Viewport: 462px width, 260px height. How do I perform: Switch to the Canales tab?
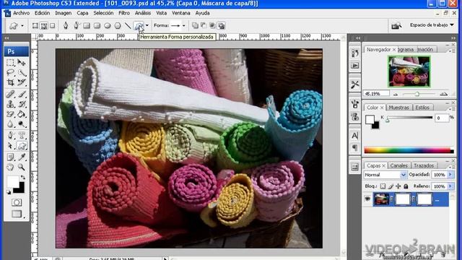coord(398,165)
